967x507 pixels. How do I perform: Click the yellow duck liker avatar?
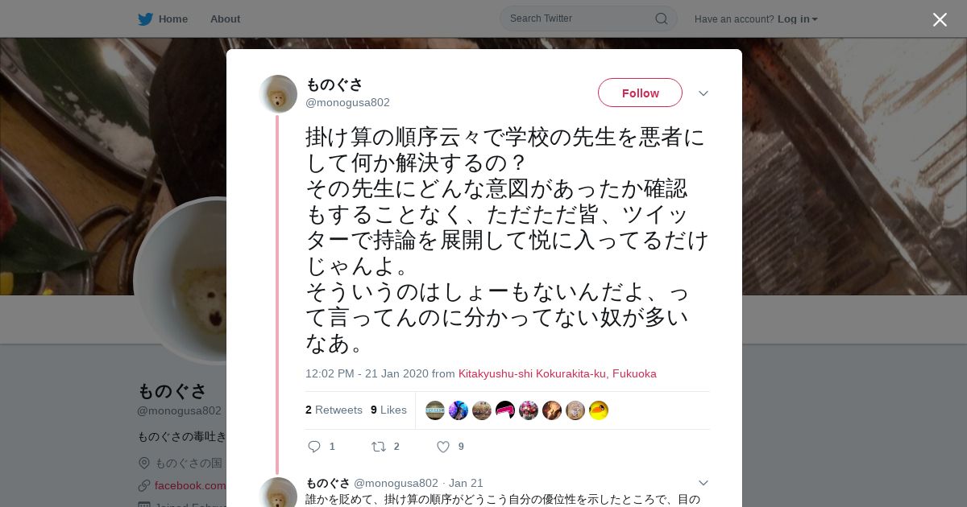coord(599,410)
